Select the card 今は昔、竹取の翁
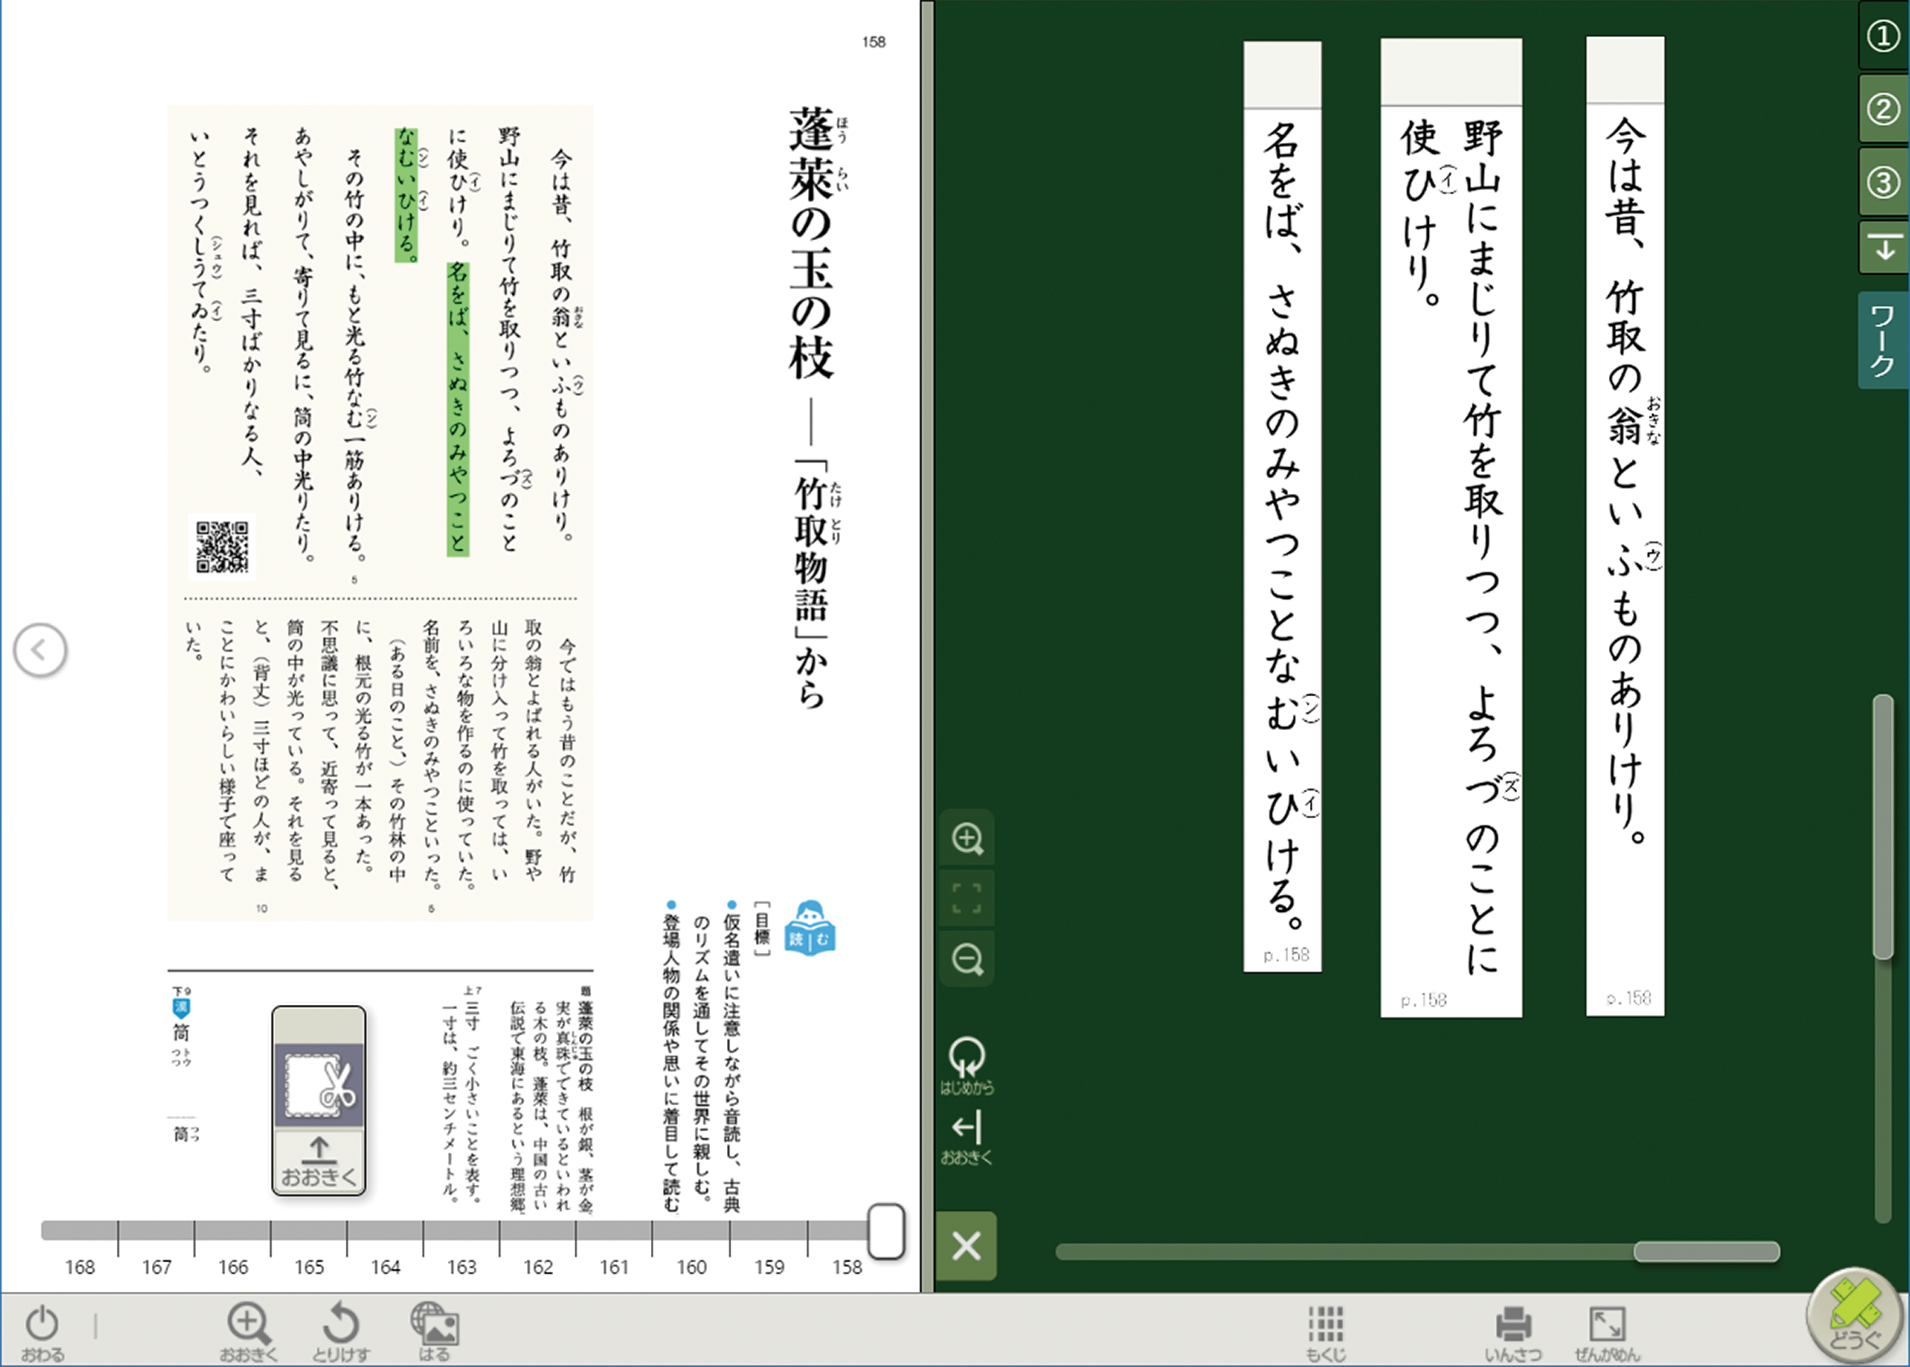 (x=1625, y=526)
